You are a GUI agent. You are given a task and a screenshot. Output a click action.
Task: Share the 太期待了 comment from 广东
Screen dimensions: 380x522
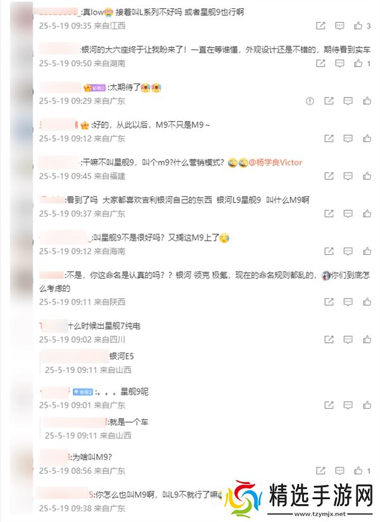(329, 101)
